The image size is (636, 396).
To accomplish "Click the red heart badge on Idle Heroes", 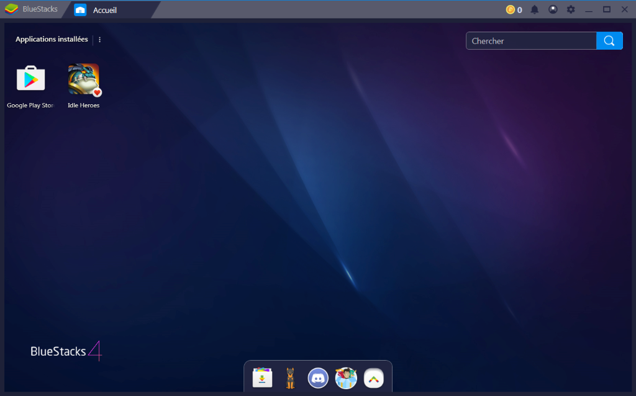I will coord(97,92).
